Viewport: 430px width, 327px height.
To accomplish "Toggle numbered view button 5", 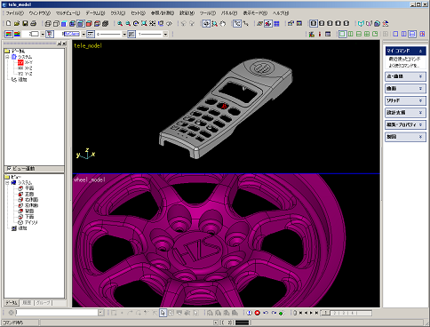I will tap(346, 23).
